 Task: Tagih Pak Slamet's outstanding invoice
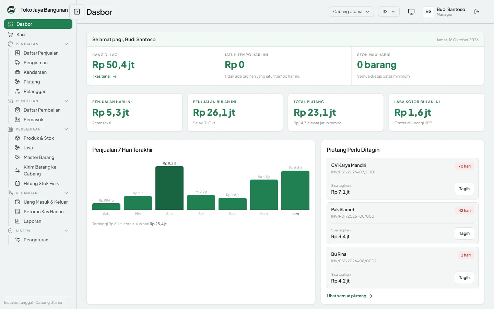[464, 233]
